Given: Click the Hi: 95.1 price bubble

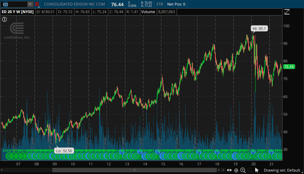Looking at the screenshot, I should coord(259,29).
